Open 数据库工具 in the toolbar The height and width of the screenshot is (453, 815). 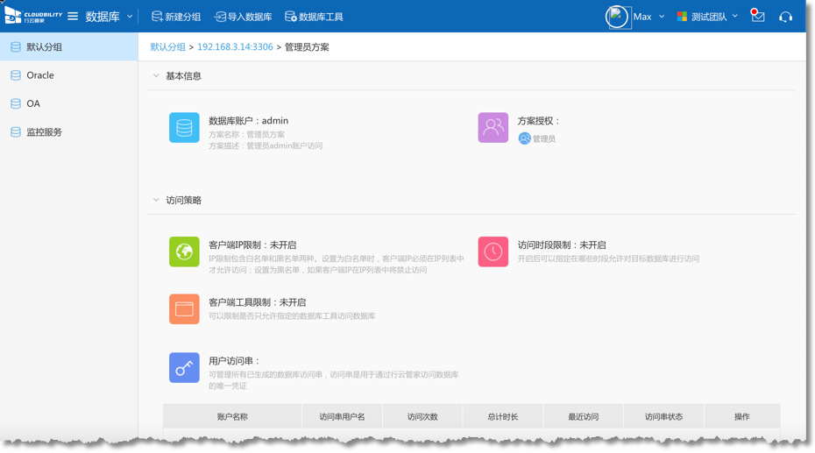(x=314, y=17)
